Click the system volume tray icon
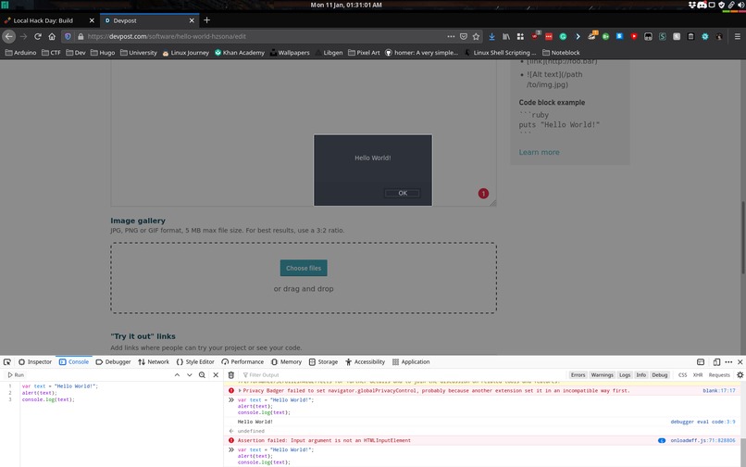Screen dimensions: 746x467 click(x=740, y=5)
